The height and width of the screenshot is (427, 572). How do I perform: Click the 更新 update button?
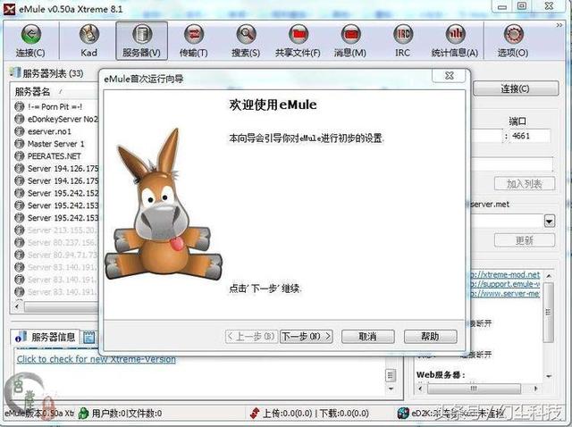click(x=525, y=240)
